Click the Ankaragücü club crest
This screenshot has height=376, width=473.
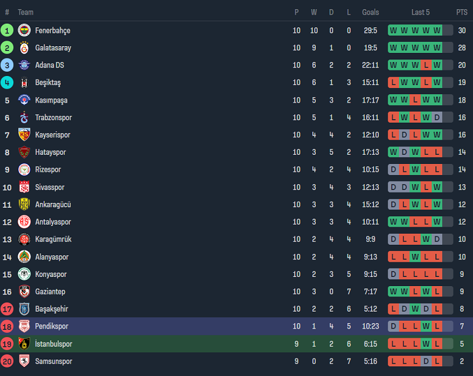24,205
